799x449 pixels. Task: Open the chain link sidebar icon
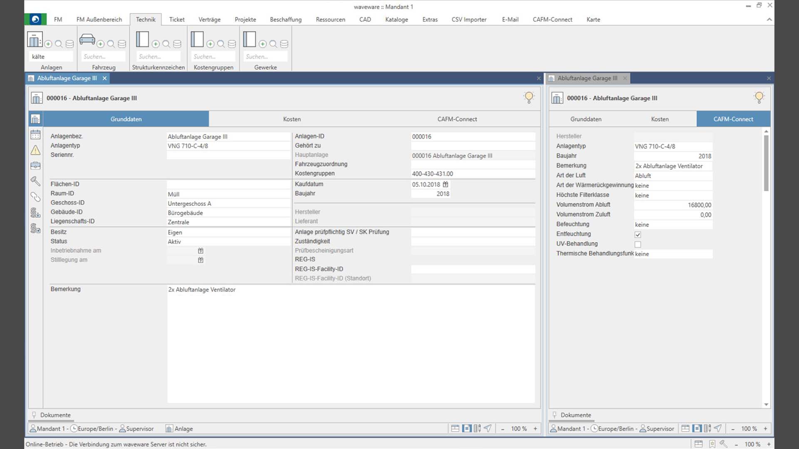[35, 197]
